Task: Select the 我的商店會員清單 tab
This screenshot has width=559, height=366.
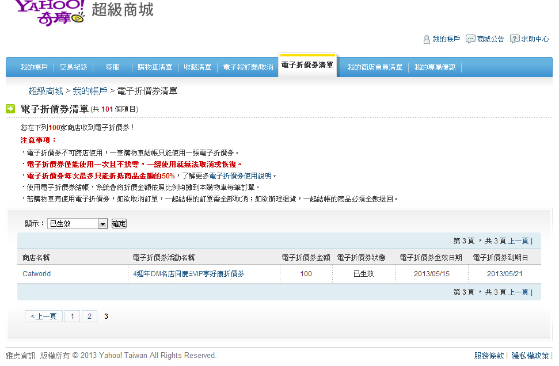Action: [x=375, y=67]
